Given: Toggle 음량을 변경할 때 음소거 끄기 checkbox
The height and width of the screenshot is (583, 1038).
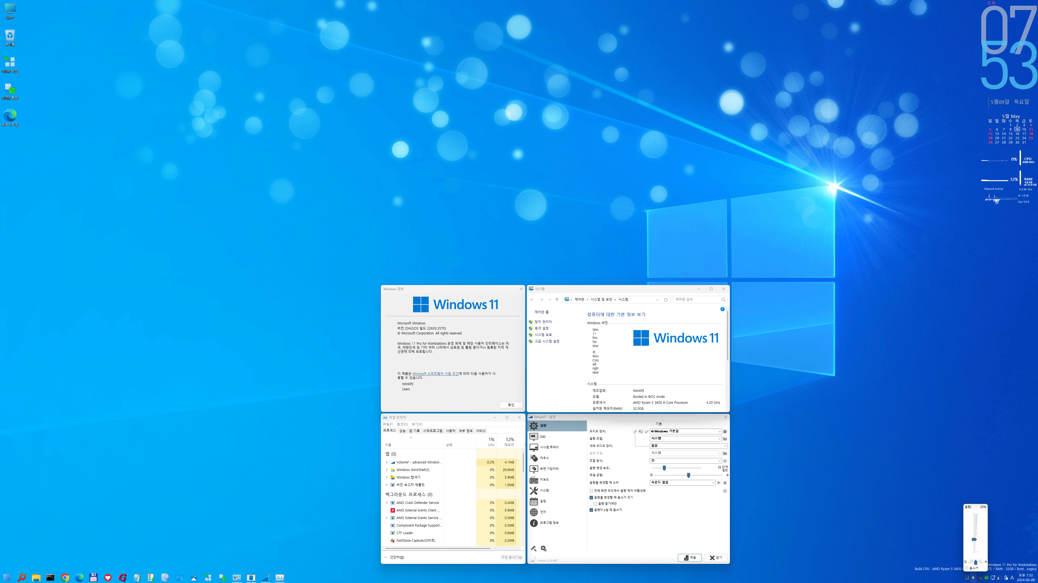Looking at the screenshot, I should [x=591, y=497].
